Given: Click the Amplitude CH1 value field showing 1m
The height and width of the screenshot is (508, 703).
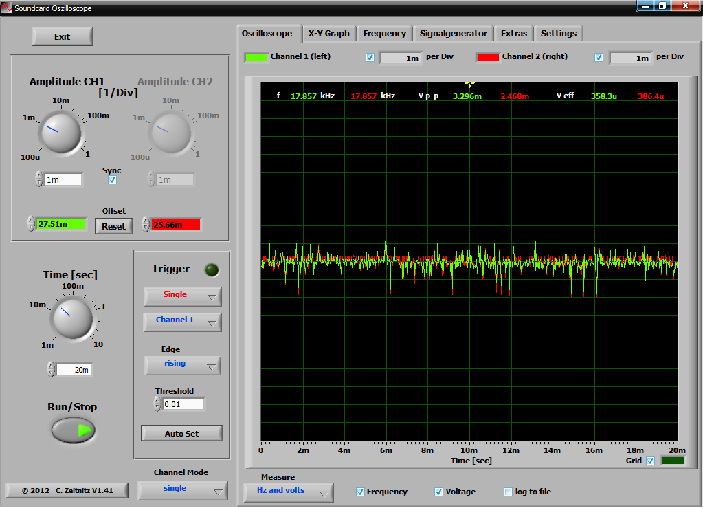Looking at the screenshot, I should click(x=63, y=180).
